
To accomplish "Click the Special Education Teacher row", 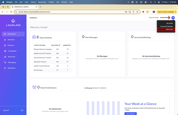I will (x=53, y=58).
